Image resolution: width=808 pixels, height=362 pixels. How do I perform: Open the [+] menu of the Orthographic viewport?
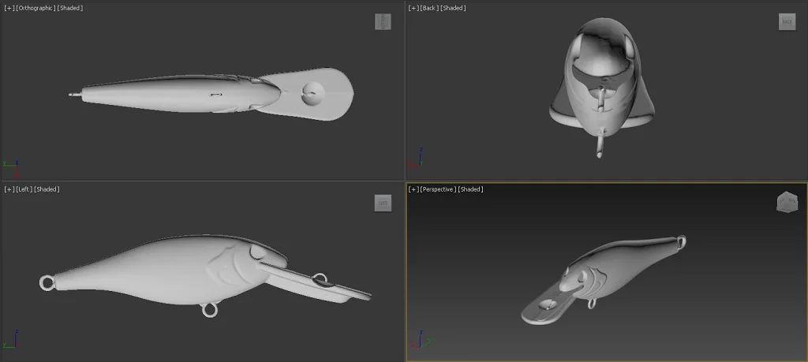(x=8, y=8)
